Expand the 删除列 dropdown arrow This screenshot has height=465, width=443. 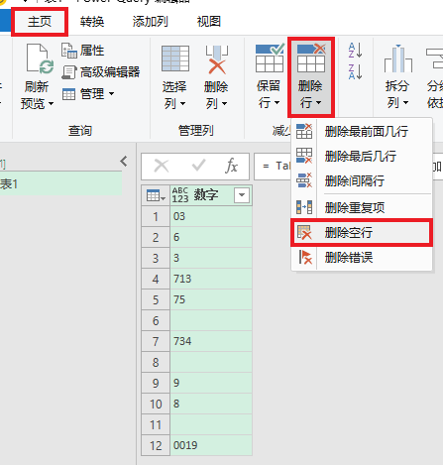pos(224,104)
